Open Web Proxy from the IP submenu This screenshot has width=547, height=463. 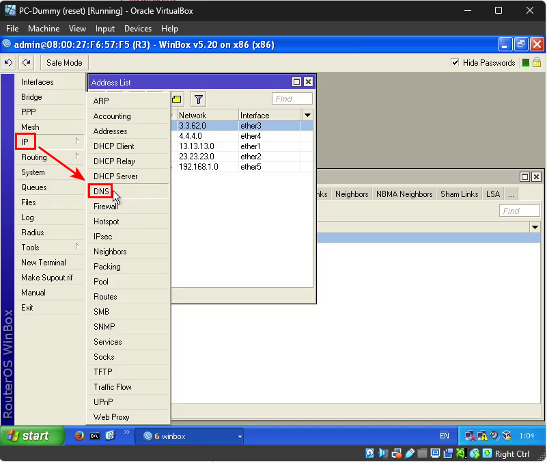[x=129, y=416]
